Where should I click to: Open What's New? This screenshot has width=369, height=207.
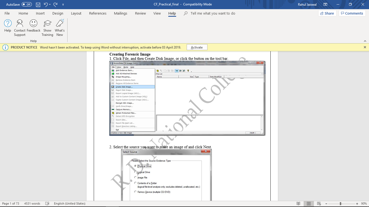click(x=60, y=28)
